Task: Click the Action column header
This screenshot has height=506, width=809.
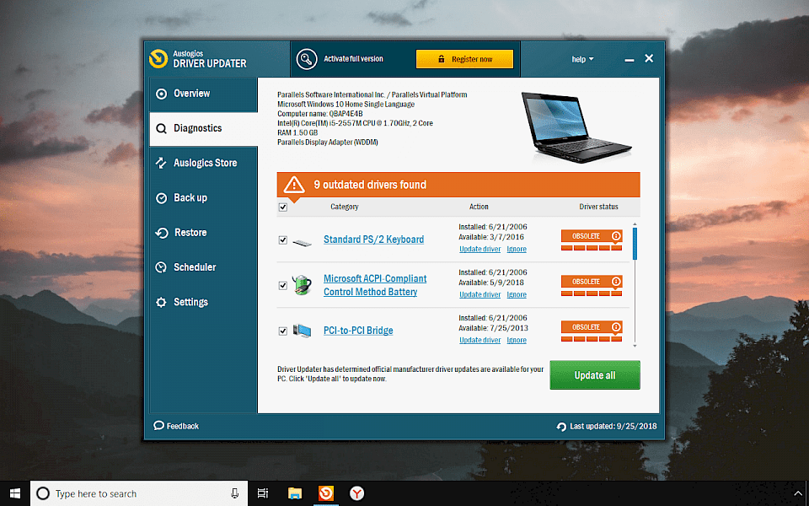Action: [x=479, y=207]
